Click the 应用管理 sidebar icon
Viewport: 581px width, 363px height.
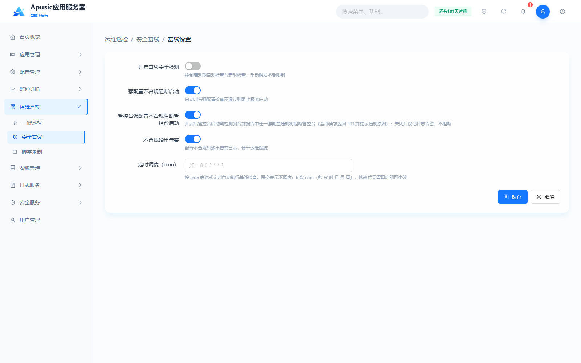(13, 54)
